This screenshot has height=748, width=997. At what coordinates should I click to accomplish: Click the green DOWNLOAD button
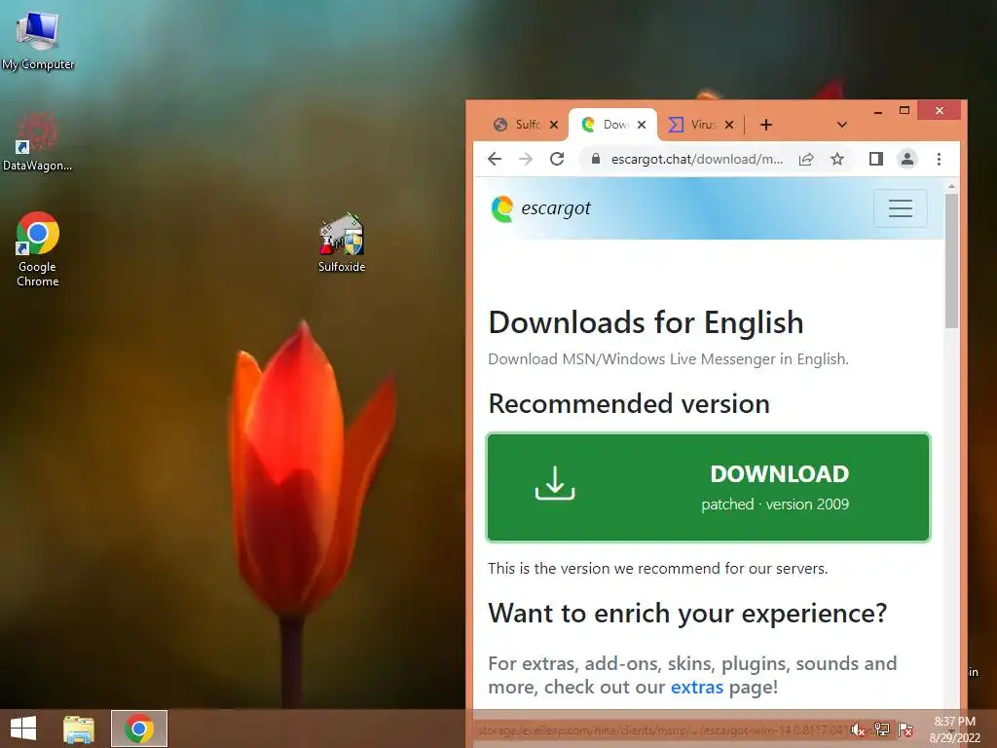pos(709,488)
